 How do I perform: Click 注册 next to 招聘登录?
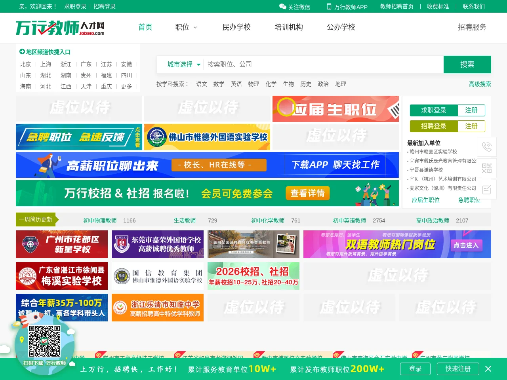pos(471,126)
